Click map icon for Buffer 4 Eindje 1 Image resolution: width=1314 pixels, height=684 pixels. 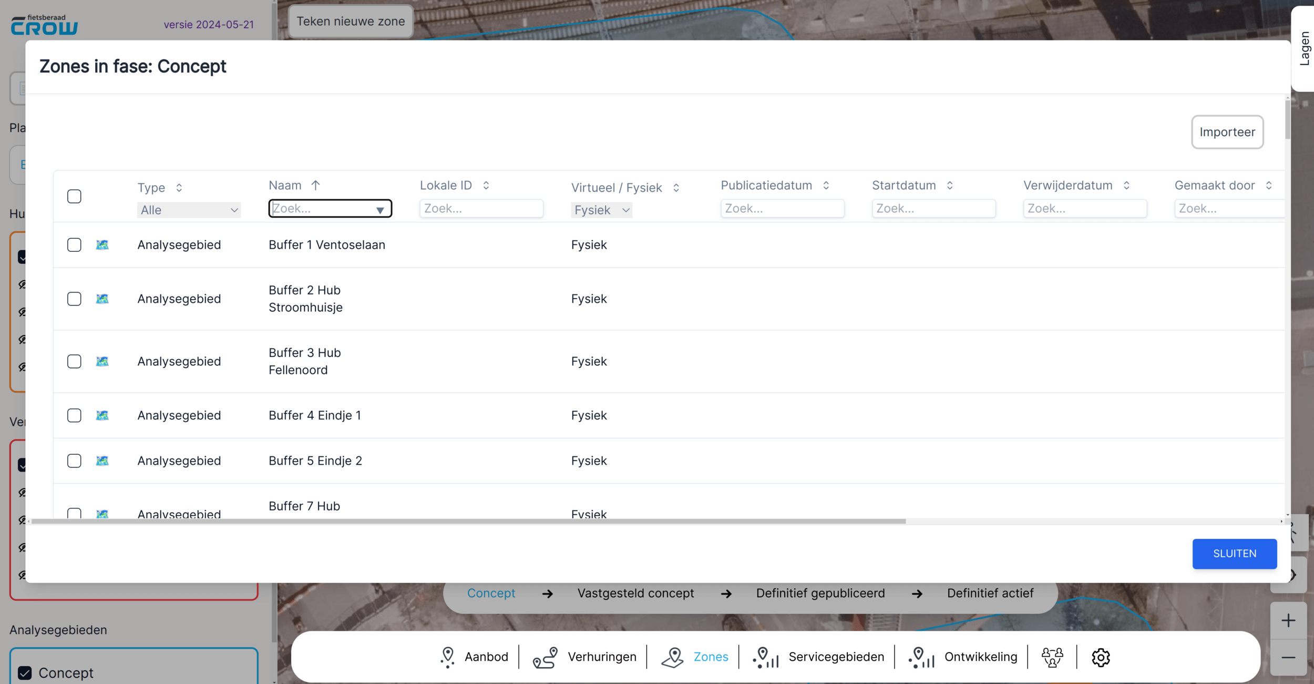102,415
